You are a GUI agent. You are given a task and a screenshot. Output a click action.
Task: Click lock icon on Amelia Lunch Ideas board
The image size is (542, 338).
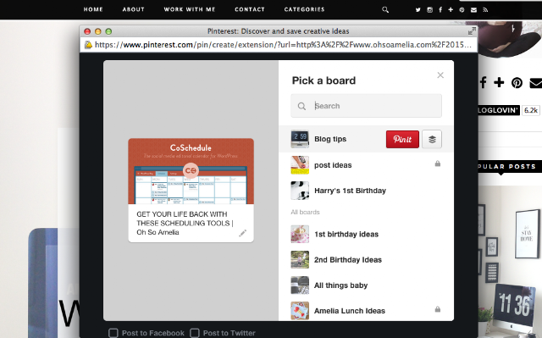click(438, 309)
